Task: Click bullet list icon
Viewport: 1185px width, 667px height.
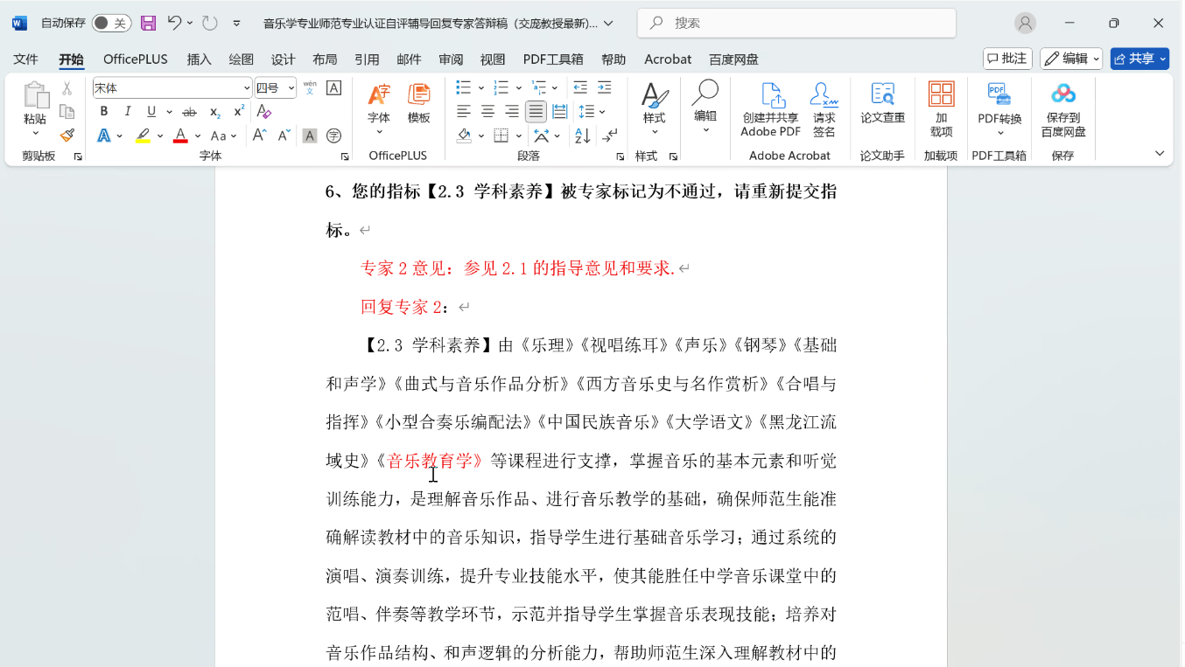Action: 464,87
